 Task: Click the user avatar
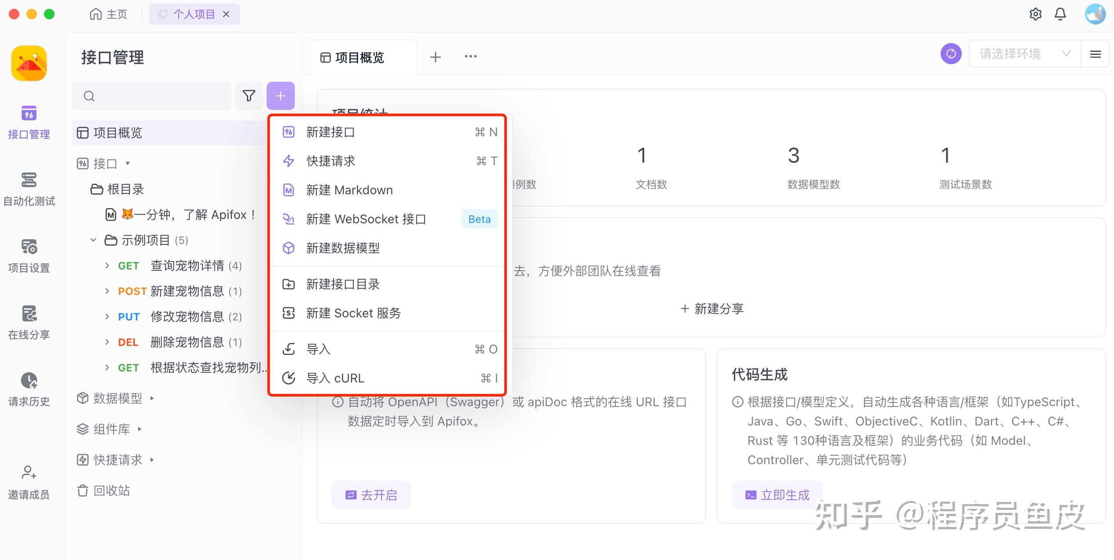coord(1095,14)
